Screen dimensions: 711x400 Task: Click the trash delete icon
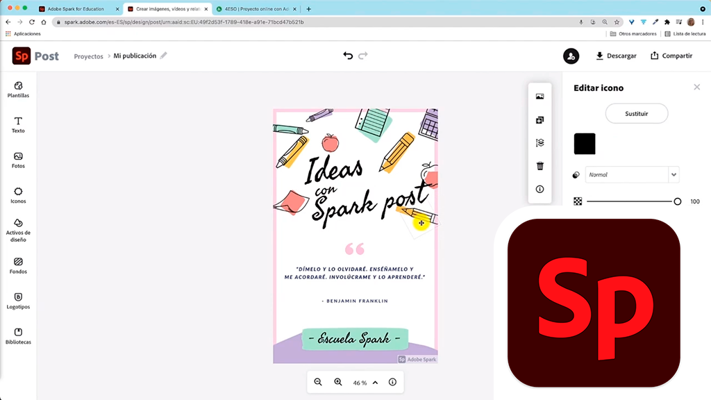(540, 166)
